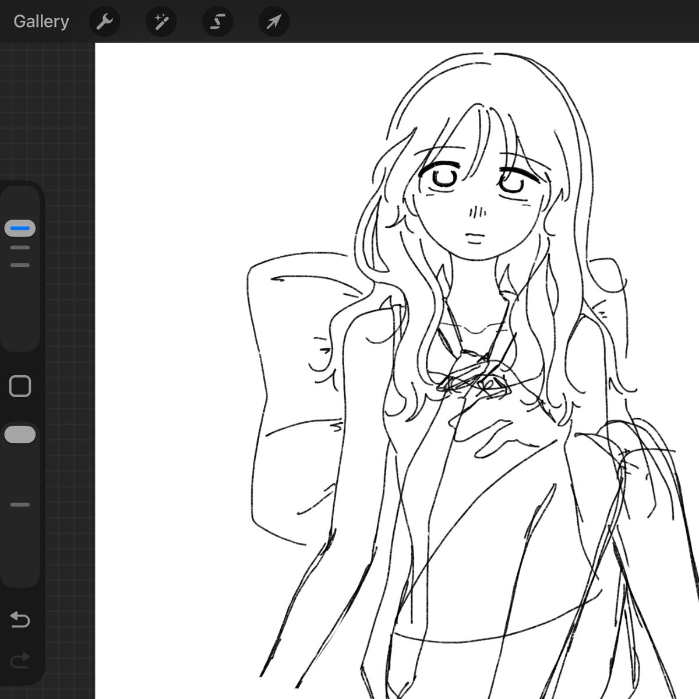Tap the square modify button in sidebar
Image resolution: width=699 pixels, height=699 pixels.
(x=20, y=386)
